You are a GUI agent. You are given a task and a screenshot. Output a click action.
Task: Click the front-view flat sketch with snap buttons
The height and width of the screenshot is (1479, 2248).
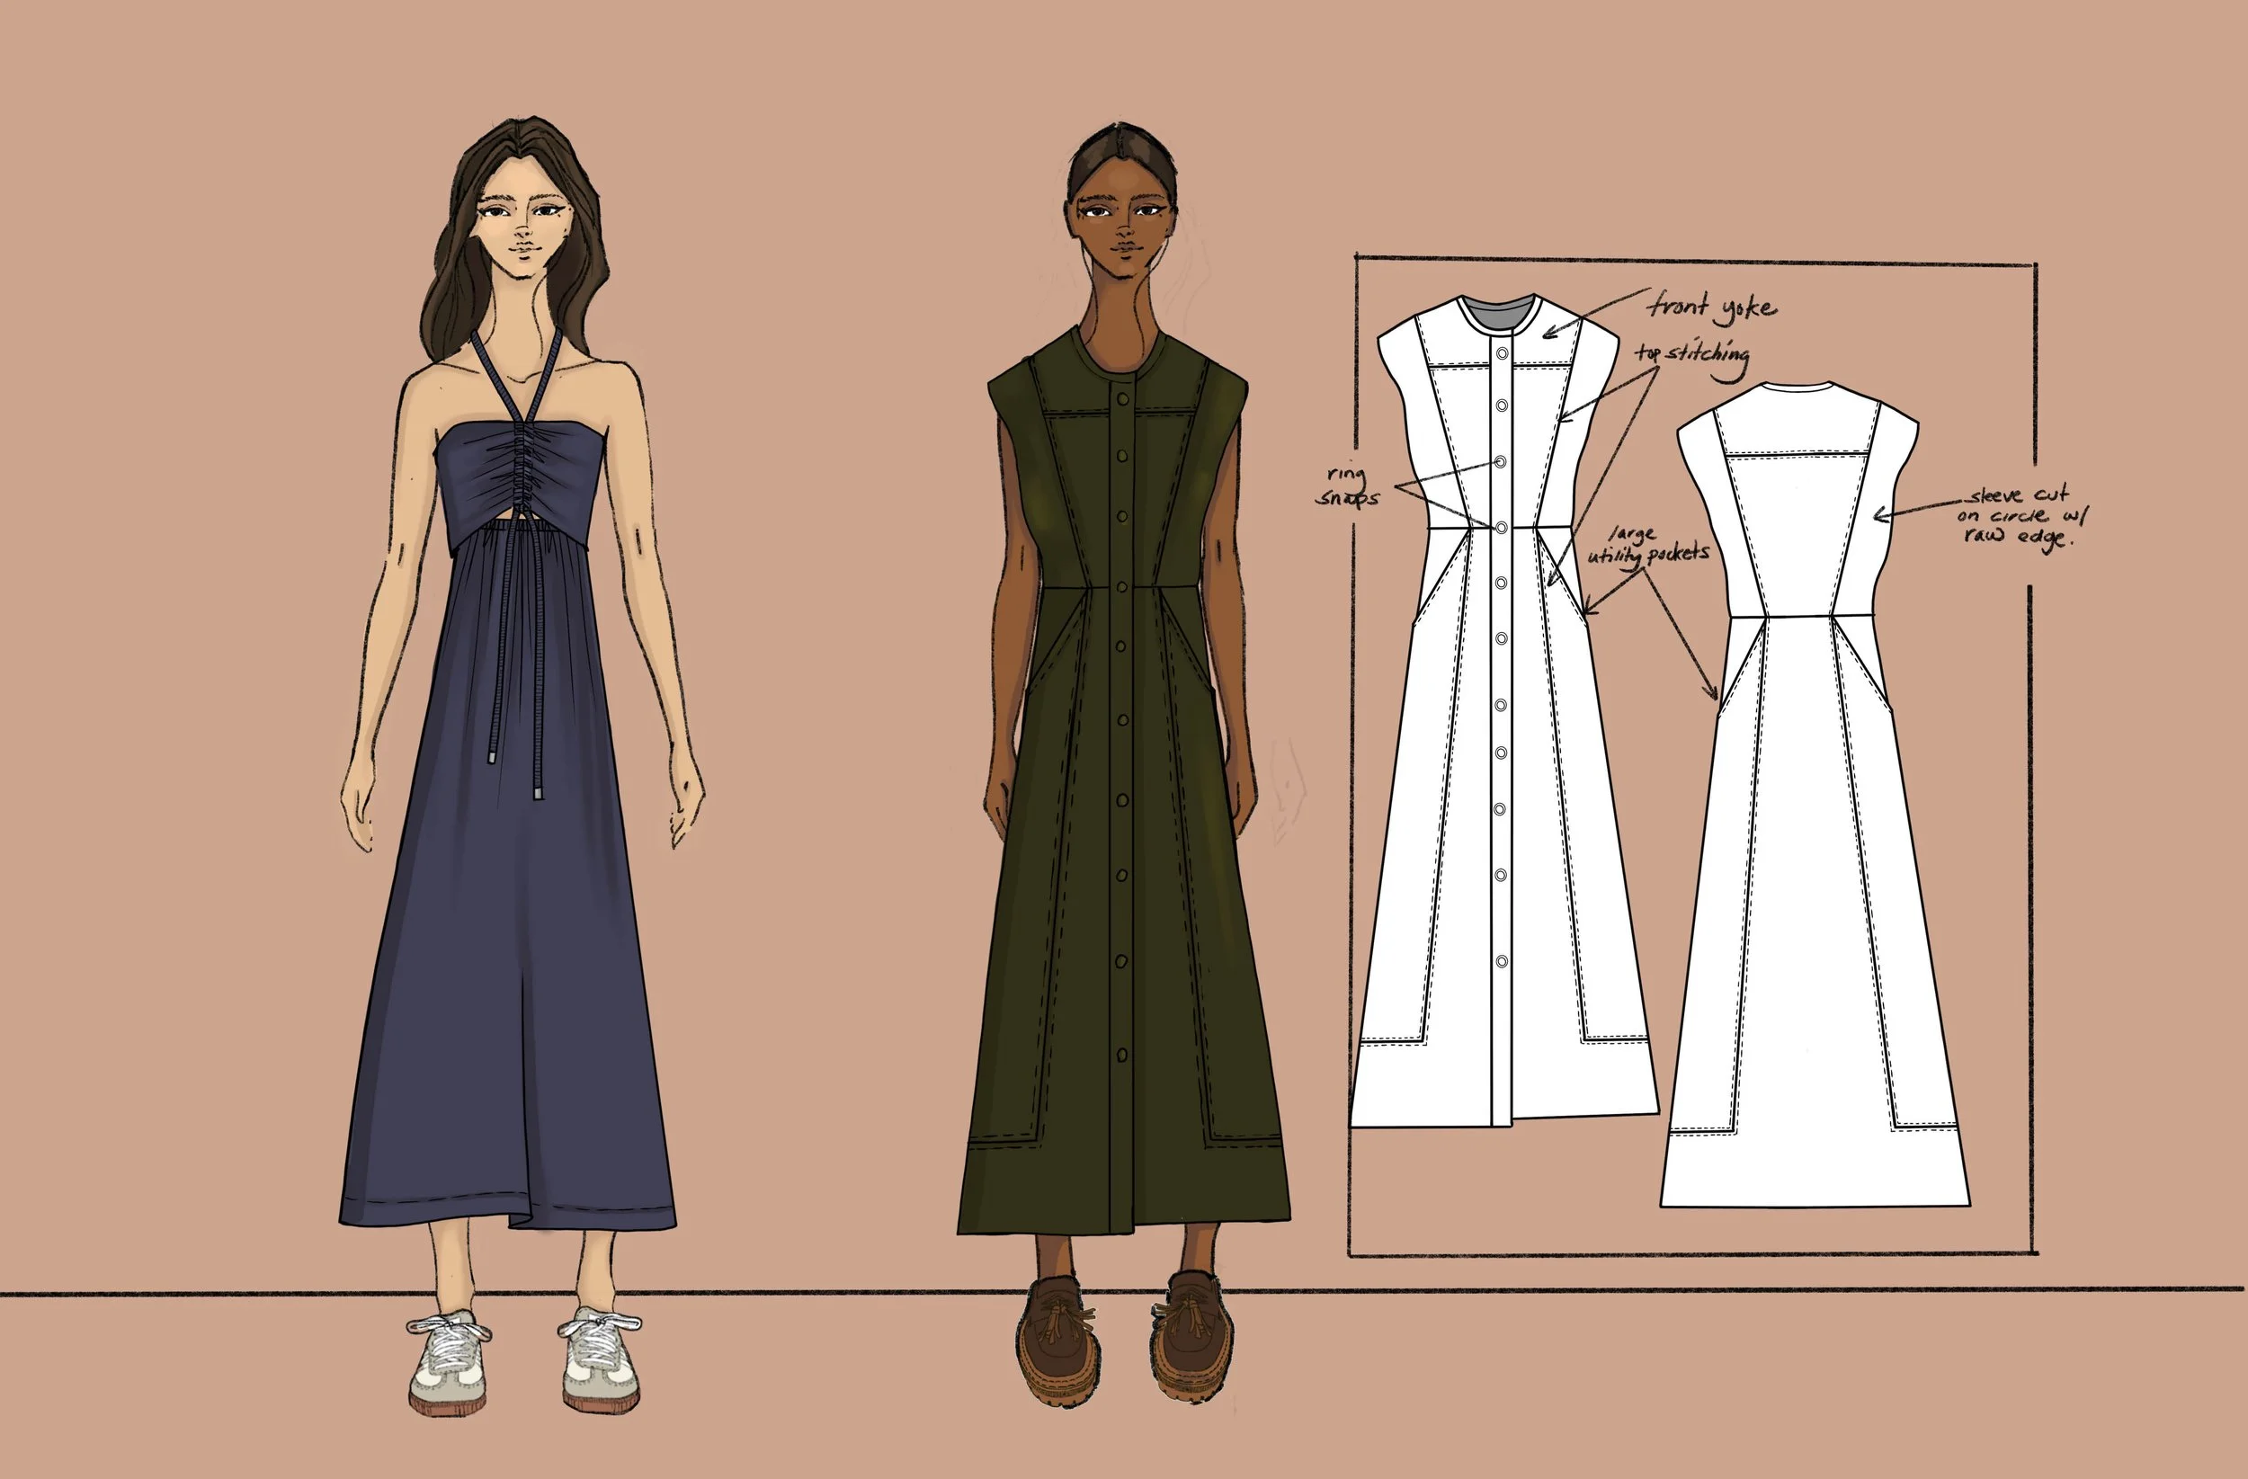1504,710
